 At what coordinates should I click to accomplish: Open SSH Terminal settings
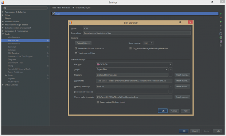pos(13,53)
